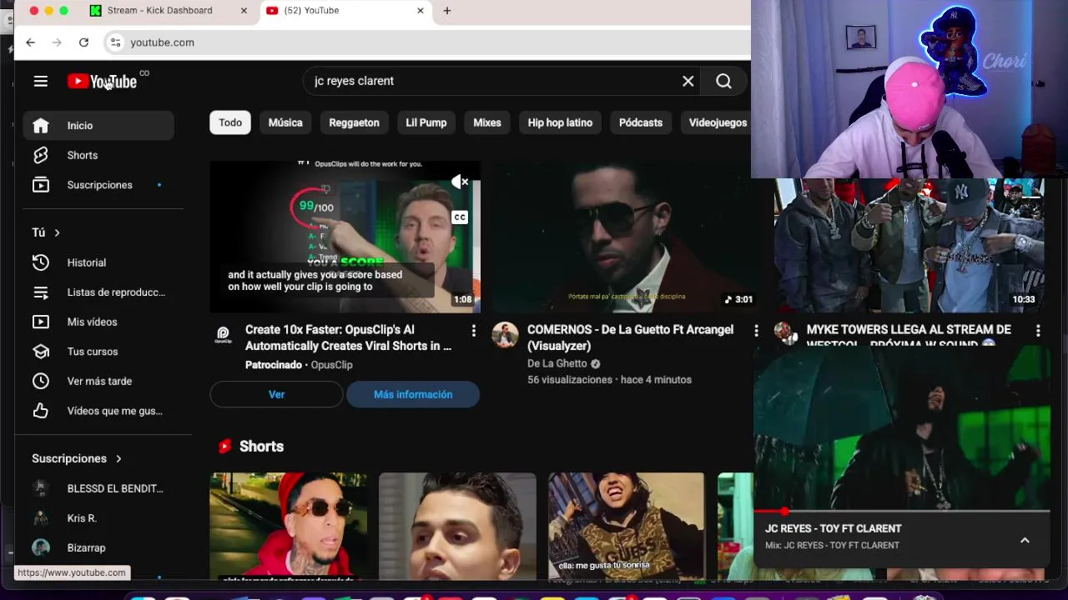Open Suscripciones sidebar icon

[41, 185]
